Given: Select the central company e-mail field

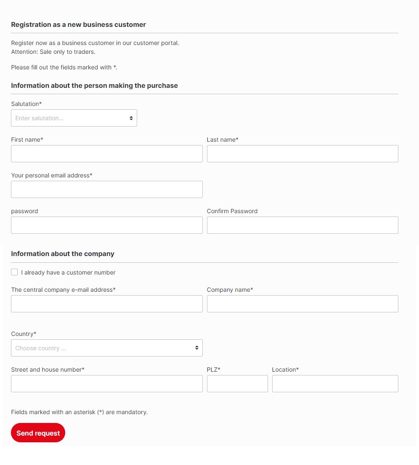Looking at the screenshot, I should (106, 304).
